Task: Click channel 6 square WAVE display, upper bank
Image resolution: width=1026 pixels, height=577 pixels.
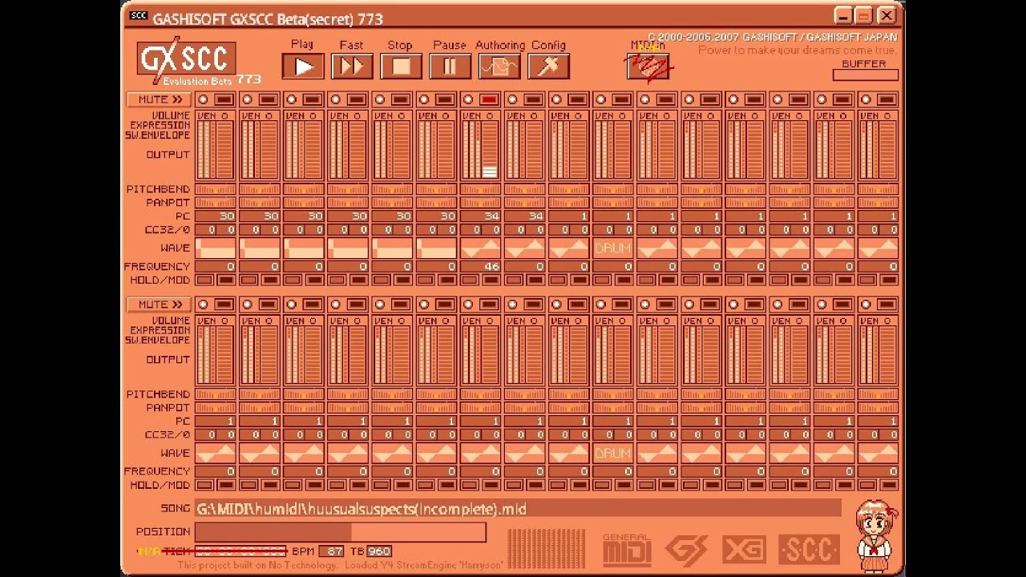Action: click(437, 248)
